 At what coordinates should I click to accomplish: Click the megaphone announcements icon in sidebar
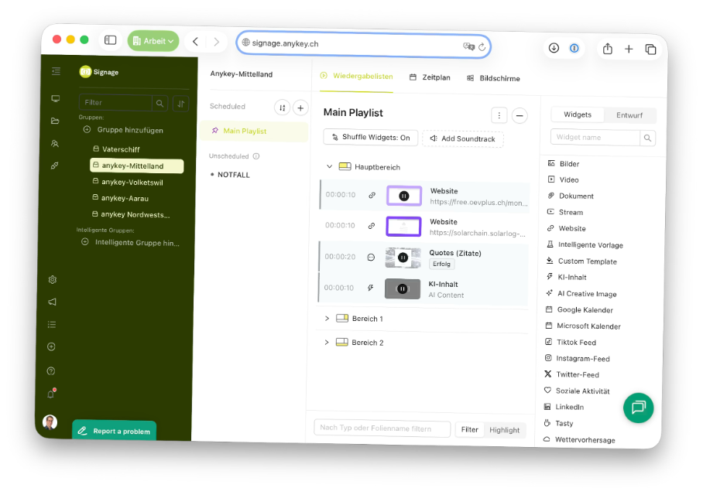pos(52,302)
